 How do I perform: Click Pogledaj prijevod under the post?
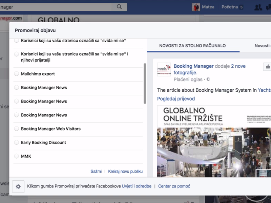tap(176, 99)
